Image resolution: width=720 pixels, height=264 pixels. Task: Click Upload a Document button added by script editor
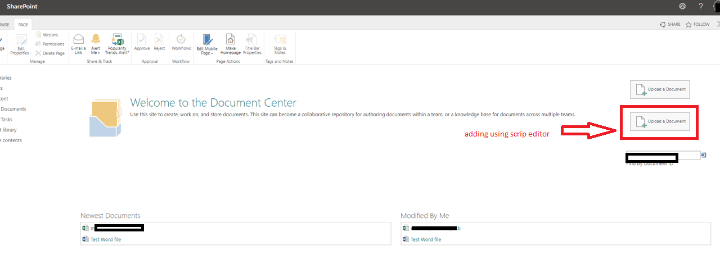click(x=660, y=121)
